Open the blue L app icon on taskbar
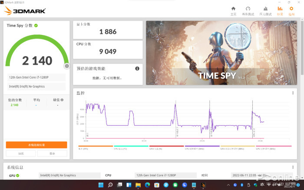 (x=185, y=185)
